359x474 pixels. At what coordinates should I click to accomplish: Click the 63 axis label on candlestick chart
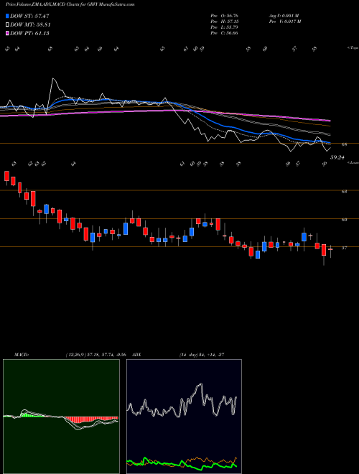[344, 191]
